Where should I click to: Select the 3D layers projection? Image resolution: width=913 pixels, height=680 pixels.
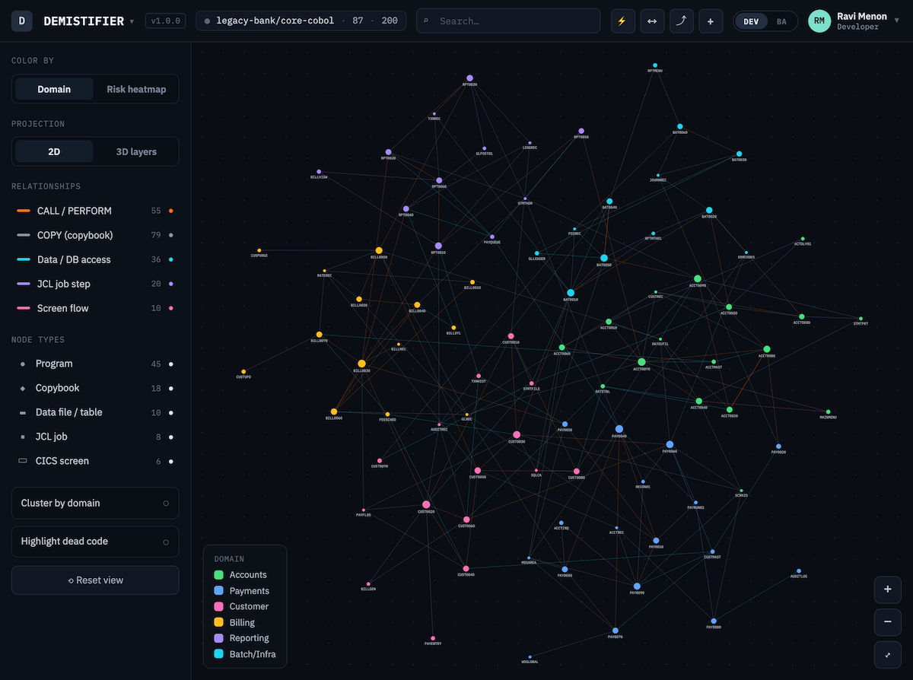135,151
